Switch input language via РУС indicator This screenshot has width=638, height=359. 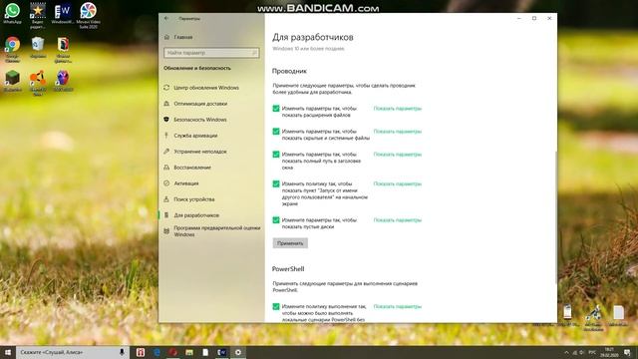pos(592,352)
